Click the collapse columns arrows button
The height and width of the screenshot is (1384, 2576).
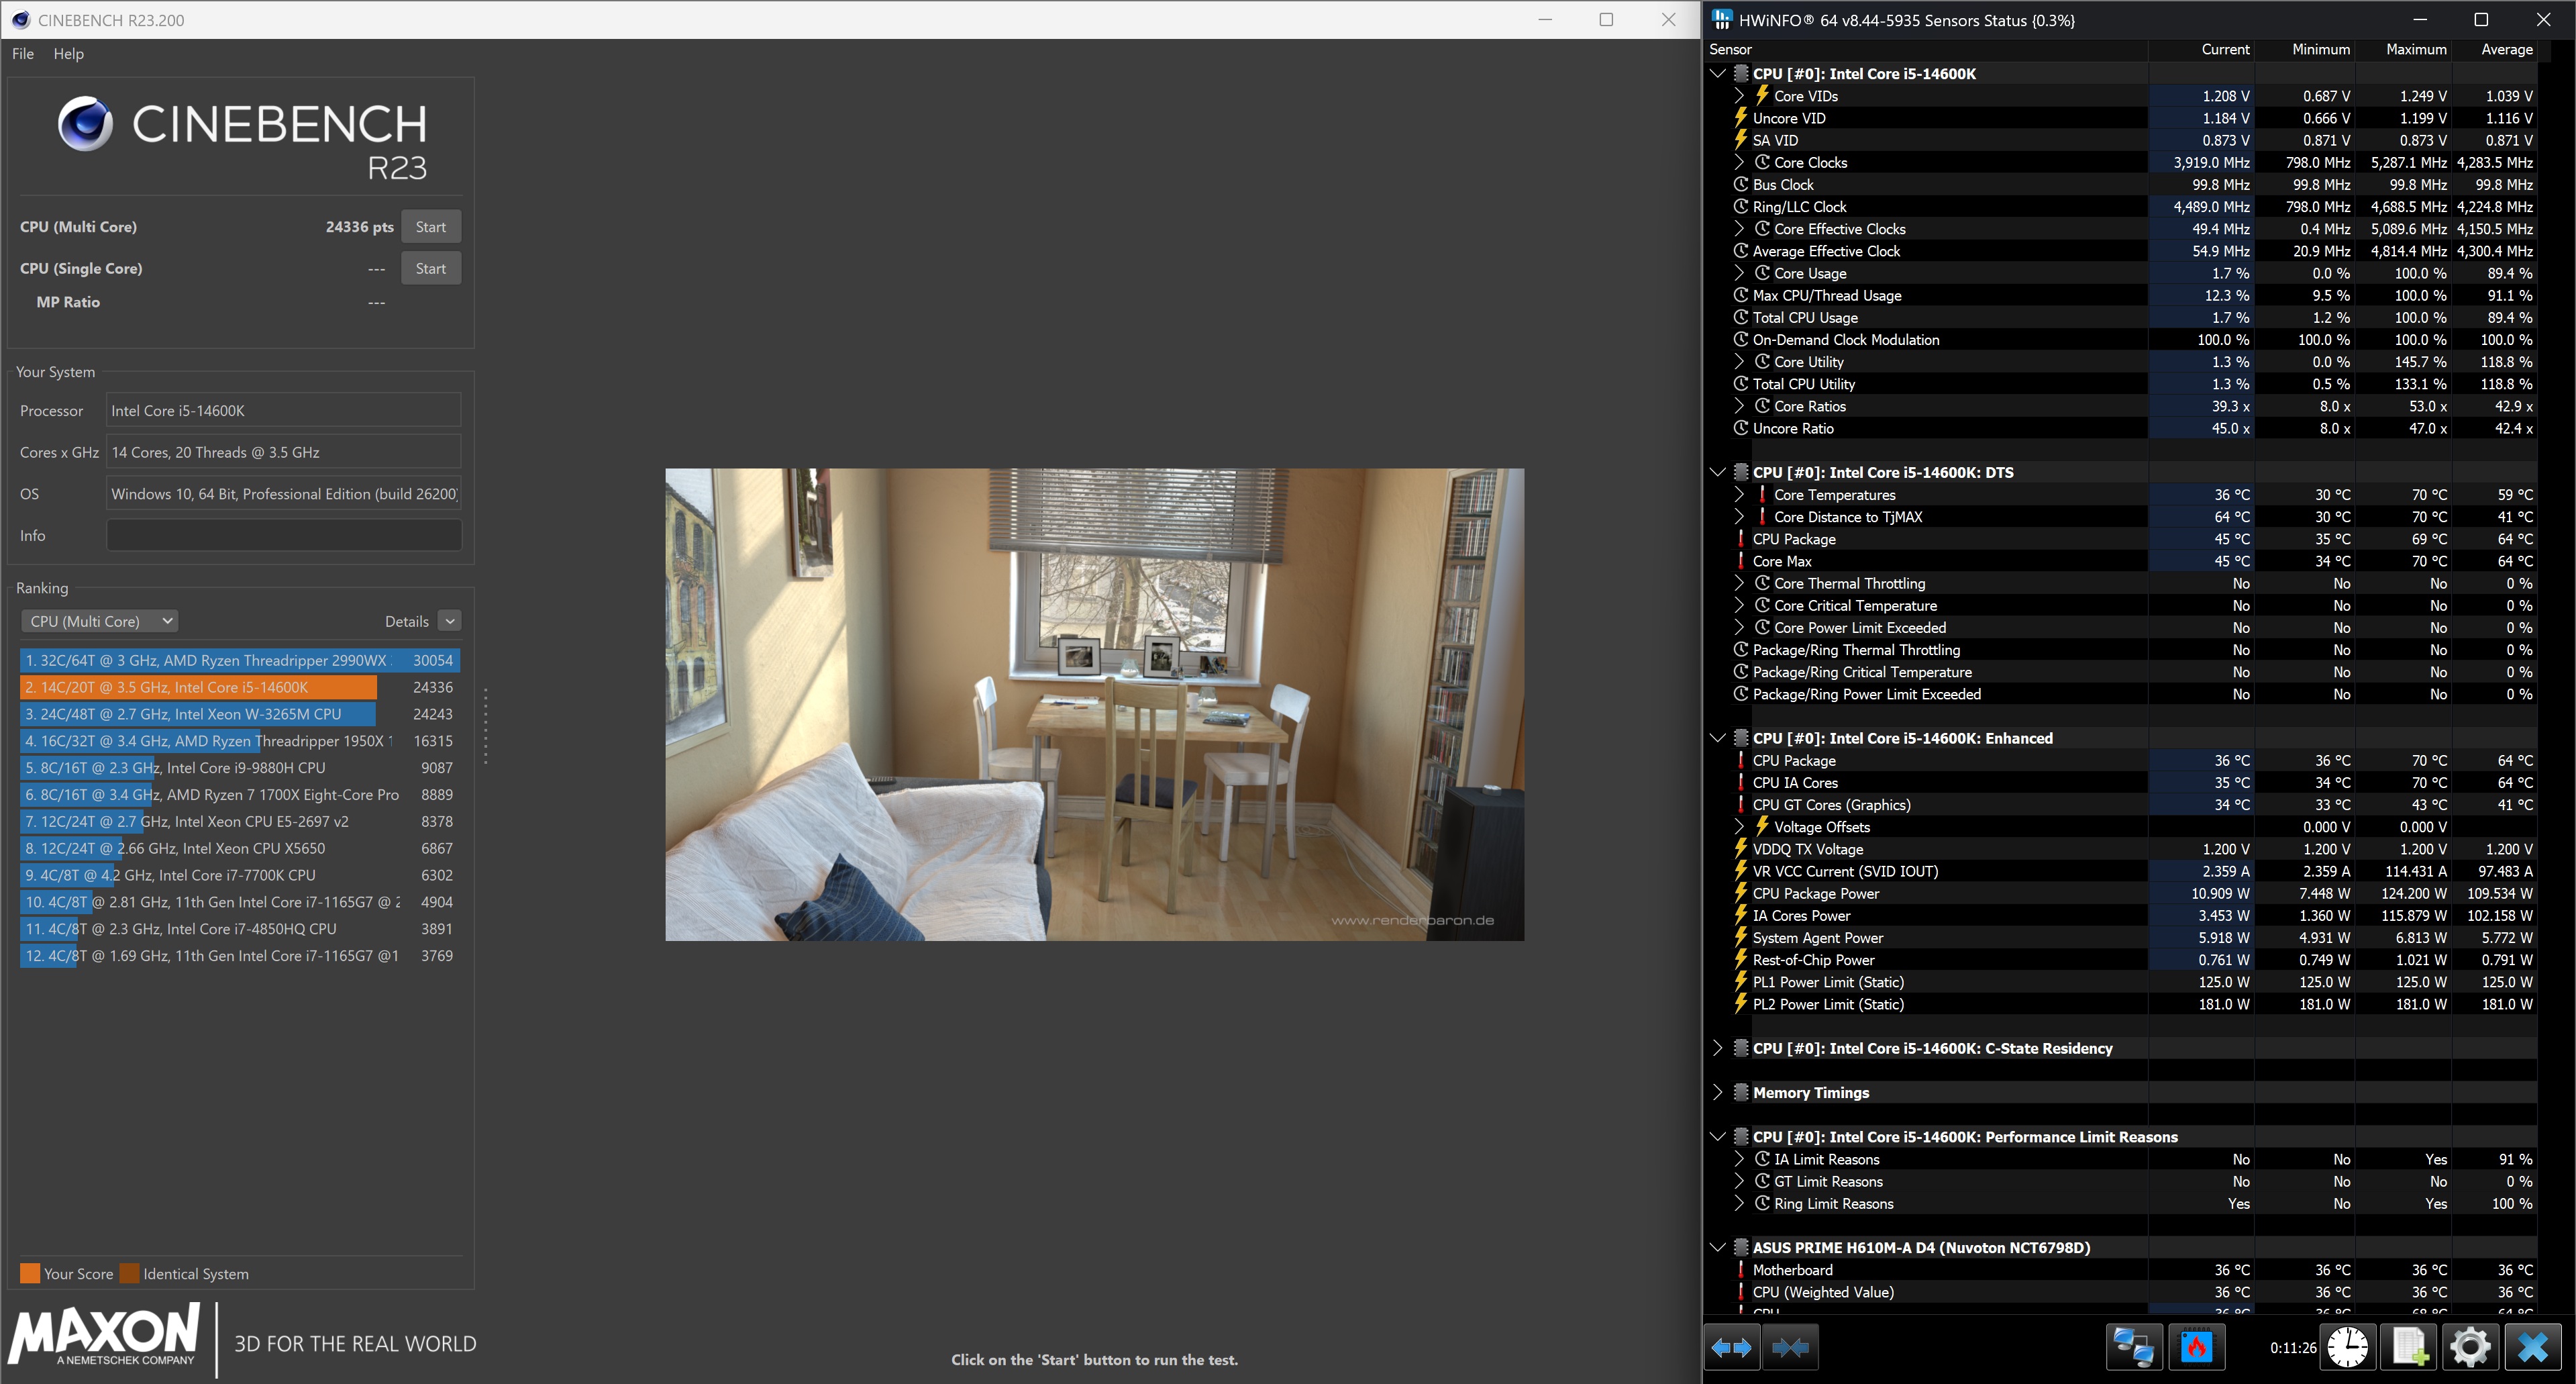tap(1790, 1347)
